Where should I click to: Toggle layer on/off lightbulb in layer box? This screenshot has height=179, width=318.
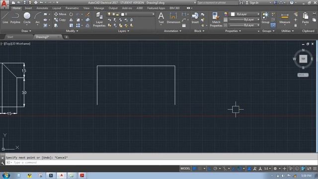point(109,14)
